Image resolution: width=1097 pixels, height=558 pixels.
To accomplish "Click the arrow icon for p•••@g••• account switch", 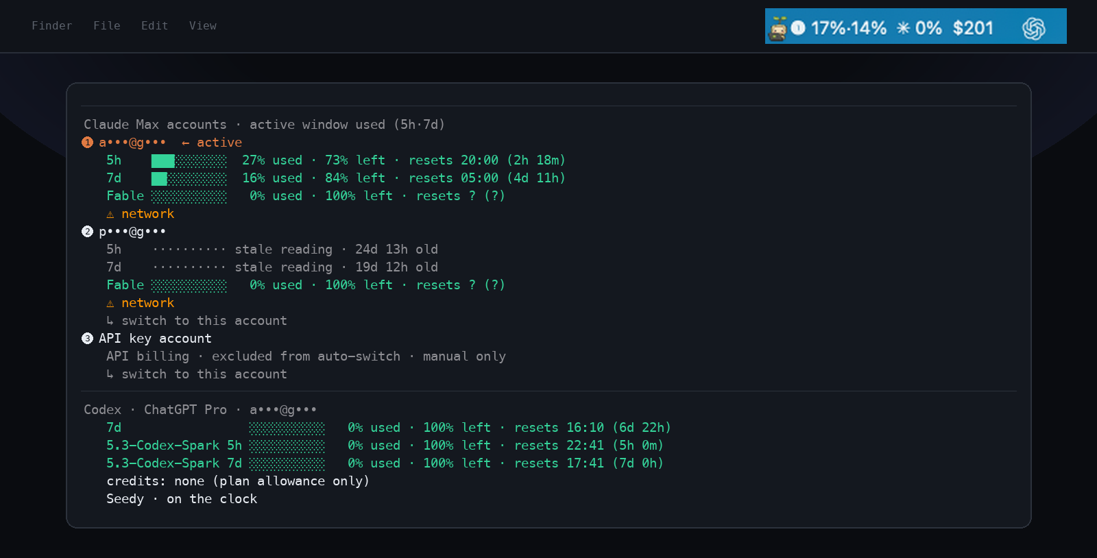I will coord(110,320).
